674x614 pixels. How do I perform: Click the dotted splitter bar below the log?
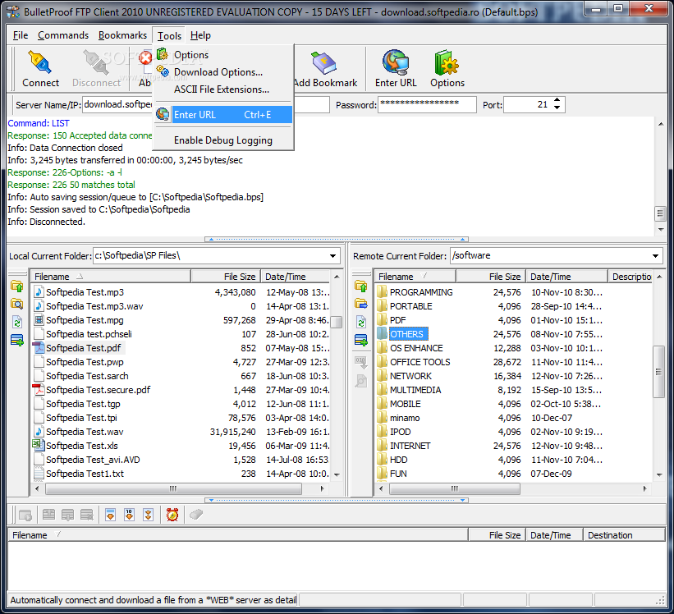tap(337, 240)
